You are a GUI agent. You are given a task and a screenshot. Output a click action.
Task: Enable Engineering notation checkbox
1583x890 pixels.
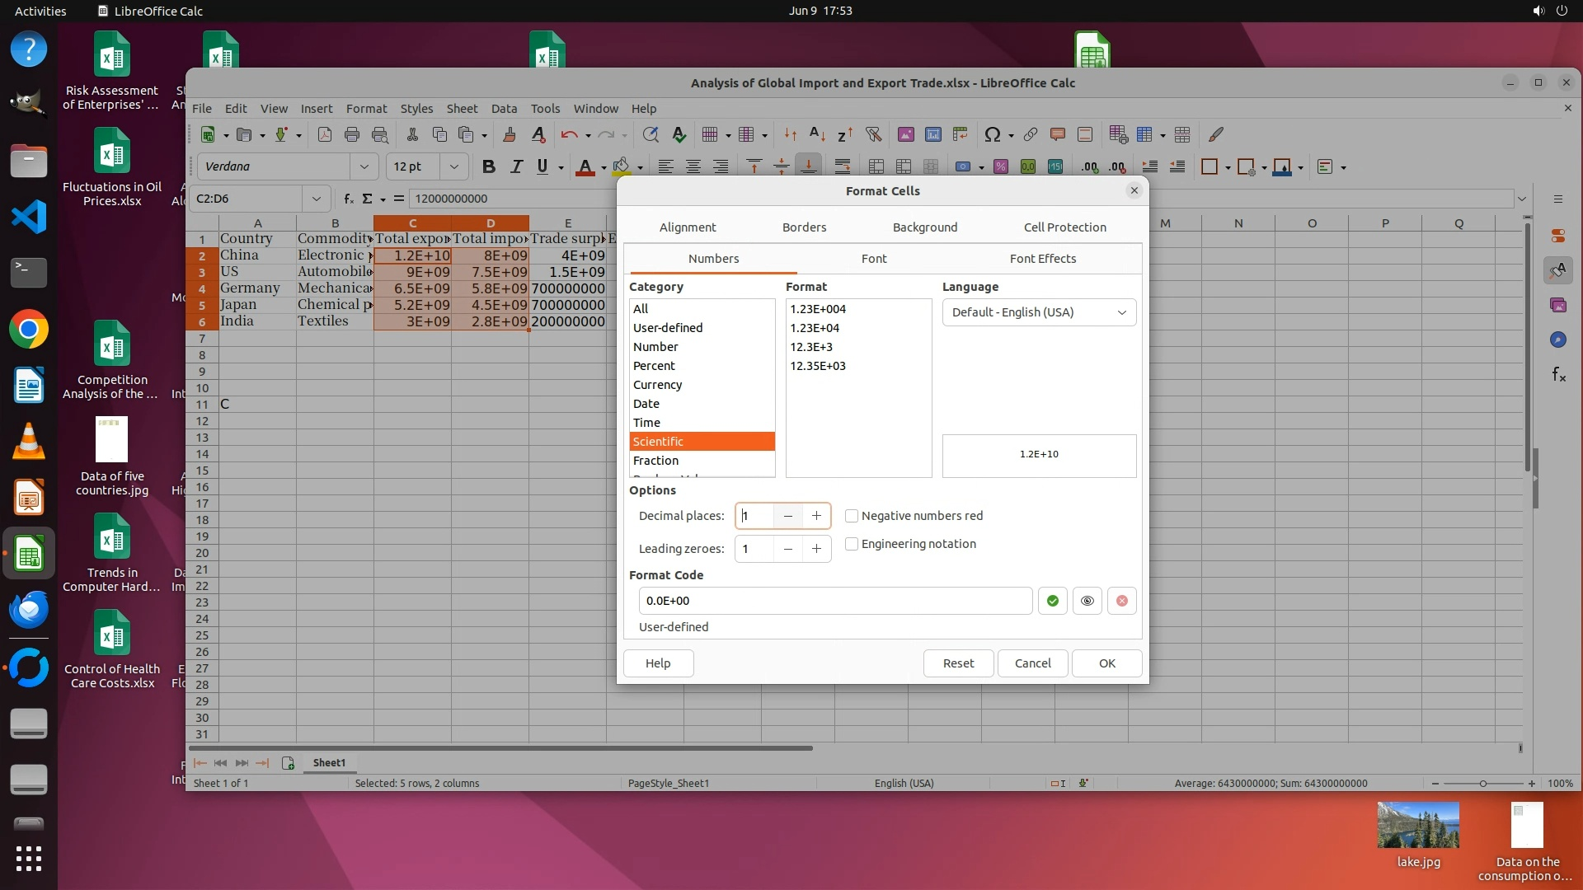point(852,544)
